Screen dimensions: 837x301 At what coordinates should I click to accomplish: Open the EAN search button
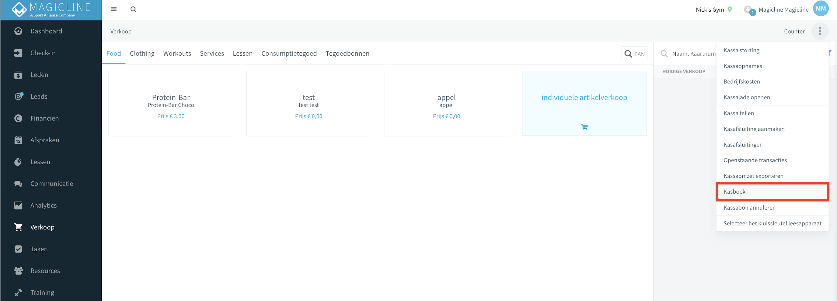coord(634,54)
